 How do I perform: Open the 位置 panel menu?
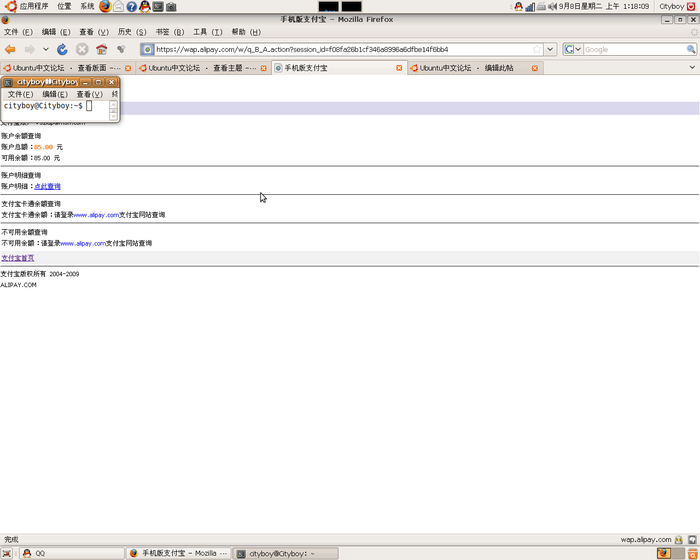click(64, 7)
